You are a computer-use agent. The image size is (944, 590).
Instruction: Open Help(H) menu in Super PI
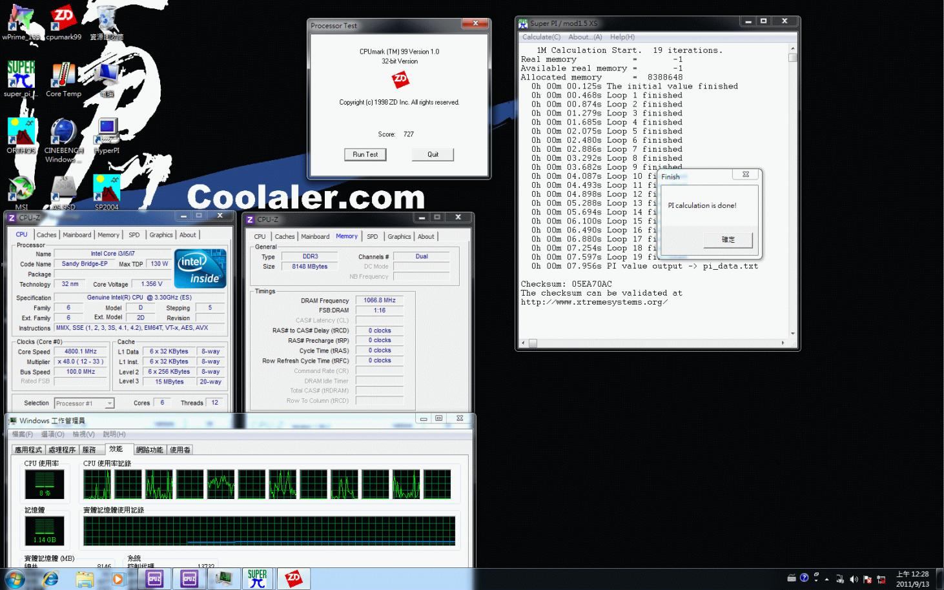[x=622, y=37]
